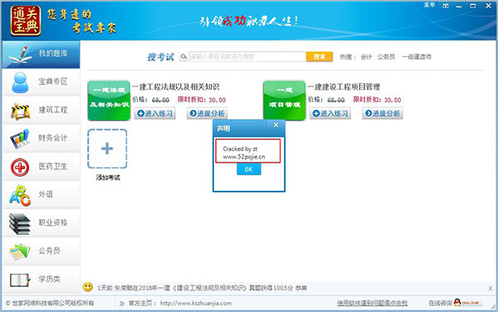Image resolution: width=498 pixels, height=312 pixels.
Task: Open the 一建项目管理 course thumbnail
Action: [x=284, y=100]
